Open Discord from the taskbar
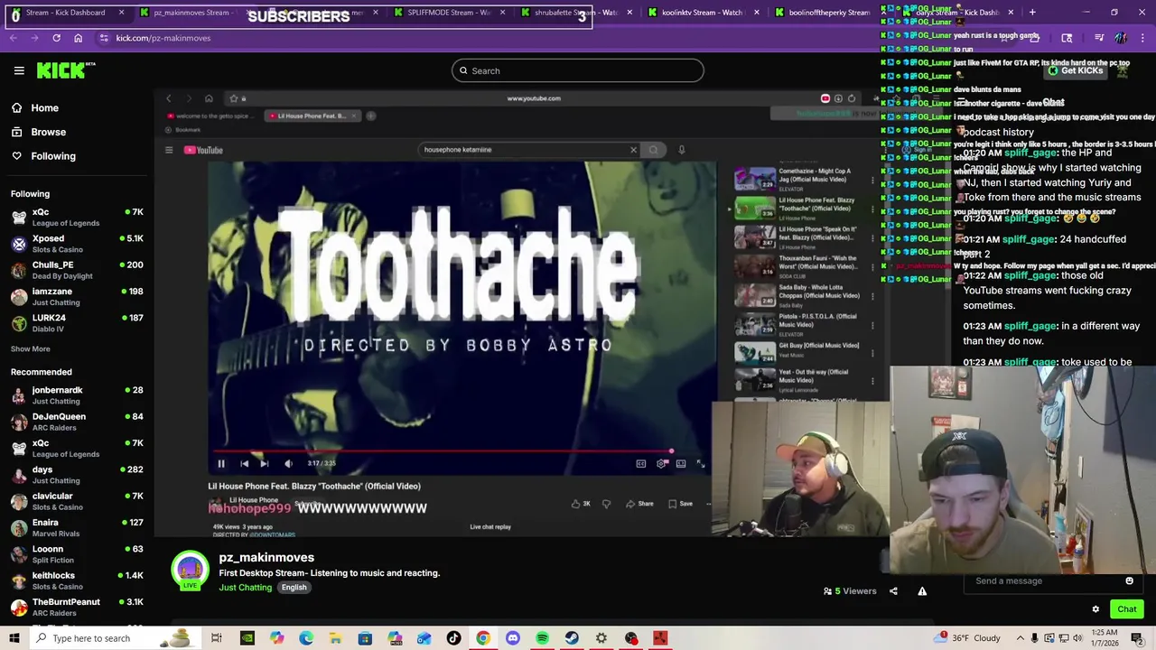The width and height of the screenshot is (1156, 650). coord(513,638)
